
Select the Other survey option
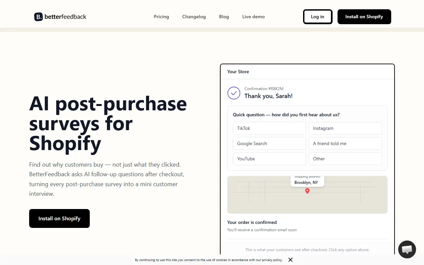click(345, 159)
